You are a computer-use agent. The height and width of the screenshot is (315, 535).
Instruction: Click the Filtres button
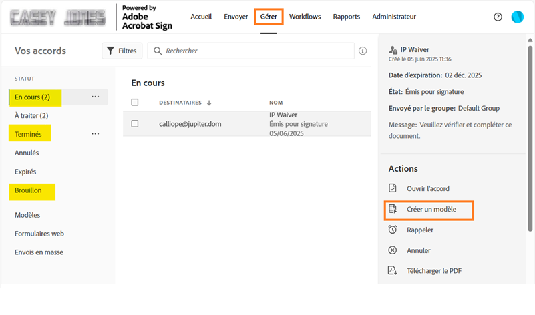[121, 51]
